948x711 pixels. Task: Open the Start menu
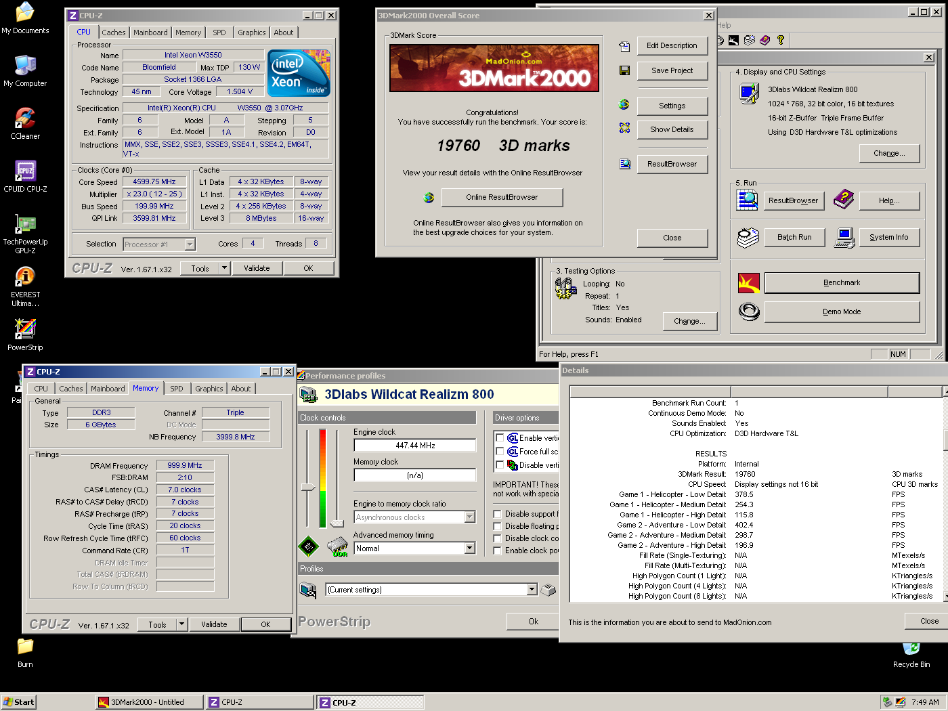pyautogui.click(x=18, y=702)
